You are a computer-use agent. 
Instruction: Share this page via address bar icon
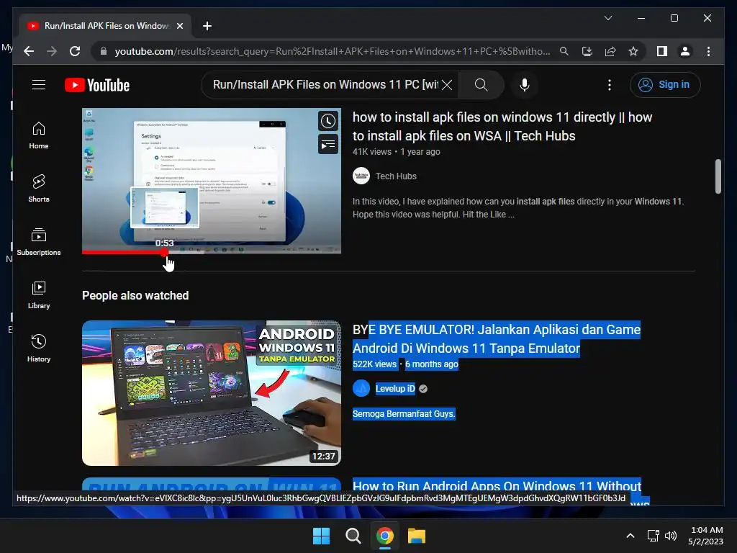[610, 51]
